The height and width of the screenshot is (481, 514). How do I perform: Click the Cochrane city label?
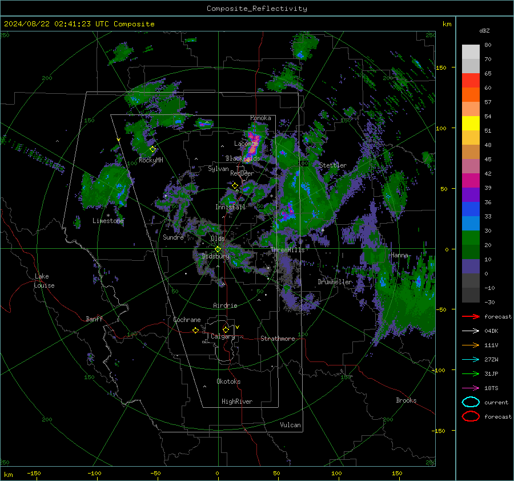coord(187,320)
